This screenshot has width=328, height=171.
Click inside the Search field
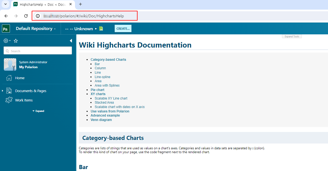37,51
